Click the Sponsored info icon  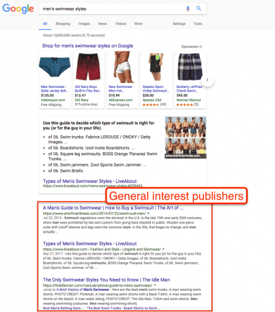(x=201, y=47)
